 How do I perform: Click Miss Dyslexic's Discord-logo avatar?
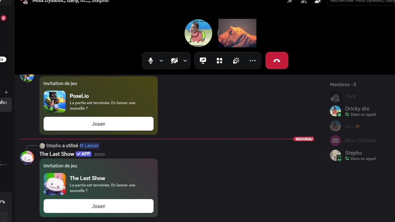[335, 140]
